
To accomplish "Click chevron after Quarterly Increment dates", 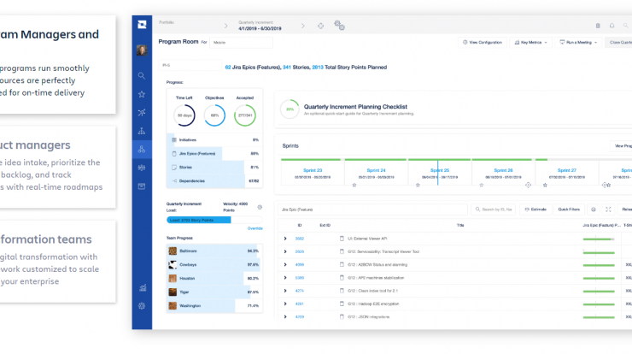I will [x=302, y=26].
